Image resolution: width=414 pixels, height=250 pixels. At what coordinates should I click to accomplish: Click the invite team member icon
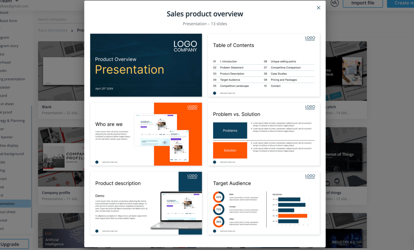tap(334, 3)
